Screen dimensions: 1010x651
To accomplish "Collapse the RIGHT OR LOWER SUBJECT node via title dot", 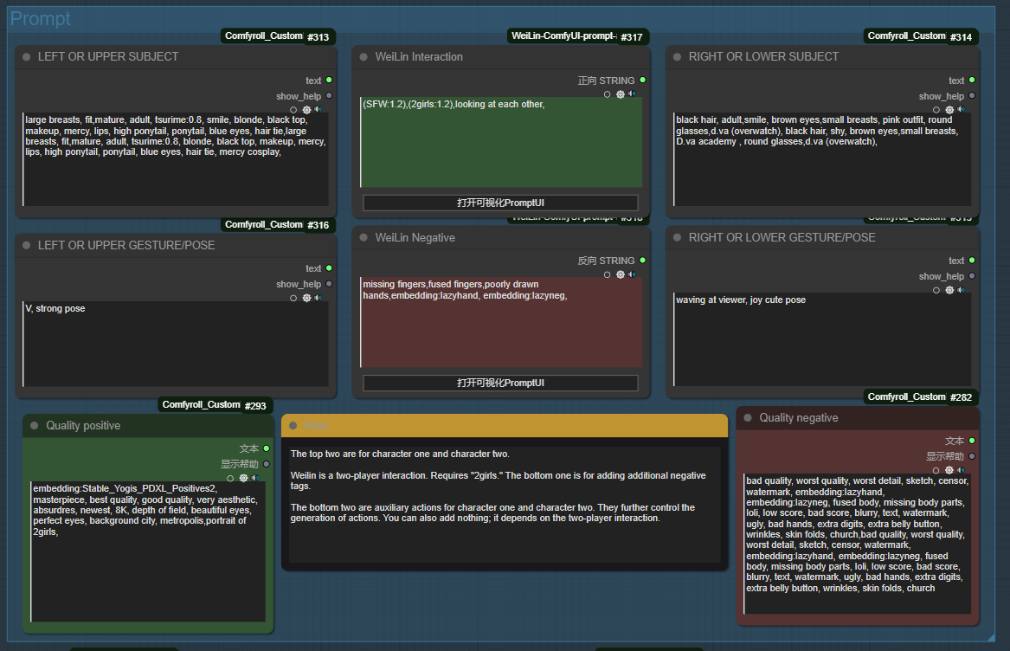I will (677, 57).
